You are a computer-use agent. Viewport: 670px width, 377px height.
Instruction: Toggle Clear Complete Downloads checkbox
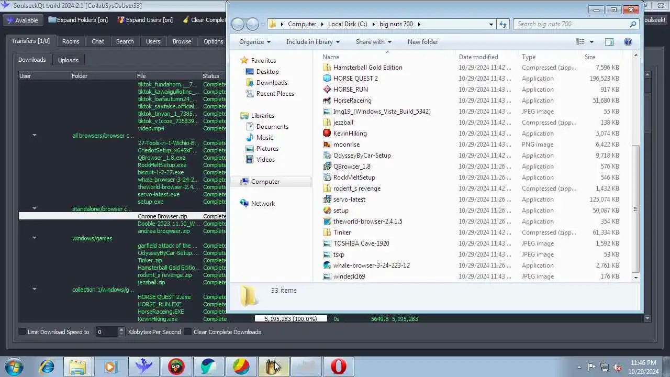click(188, 332)
